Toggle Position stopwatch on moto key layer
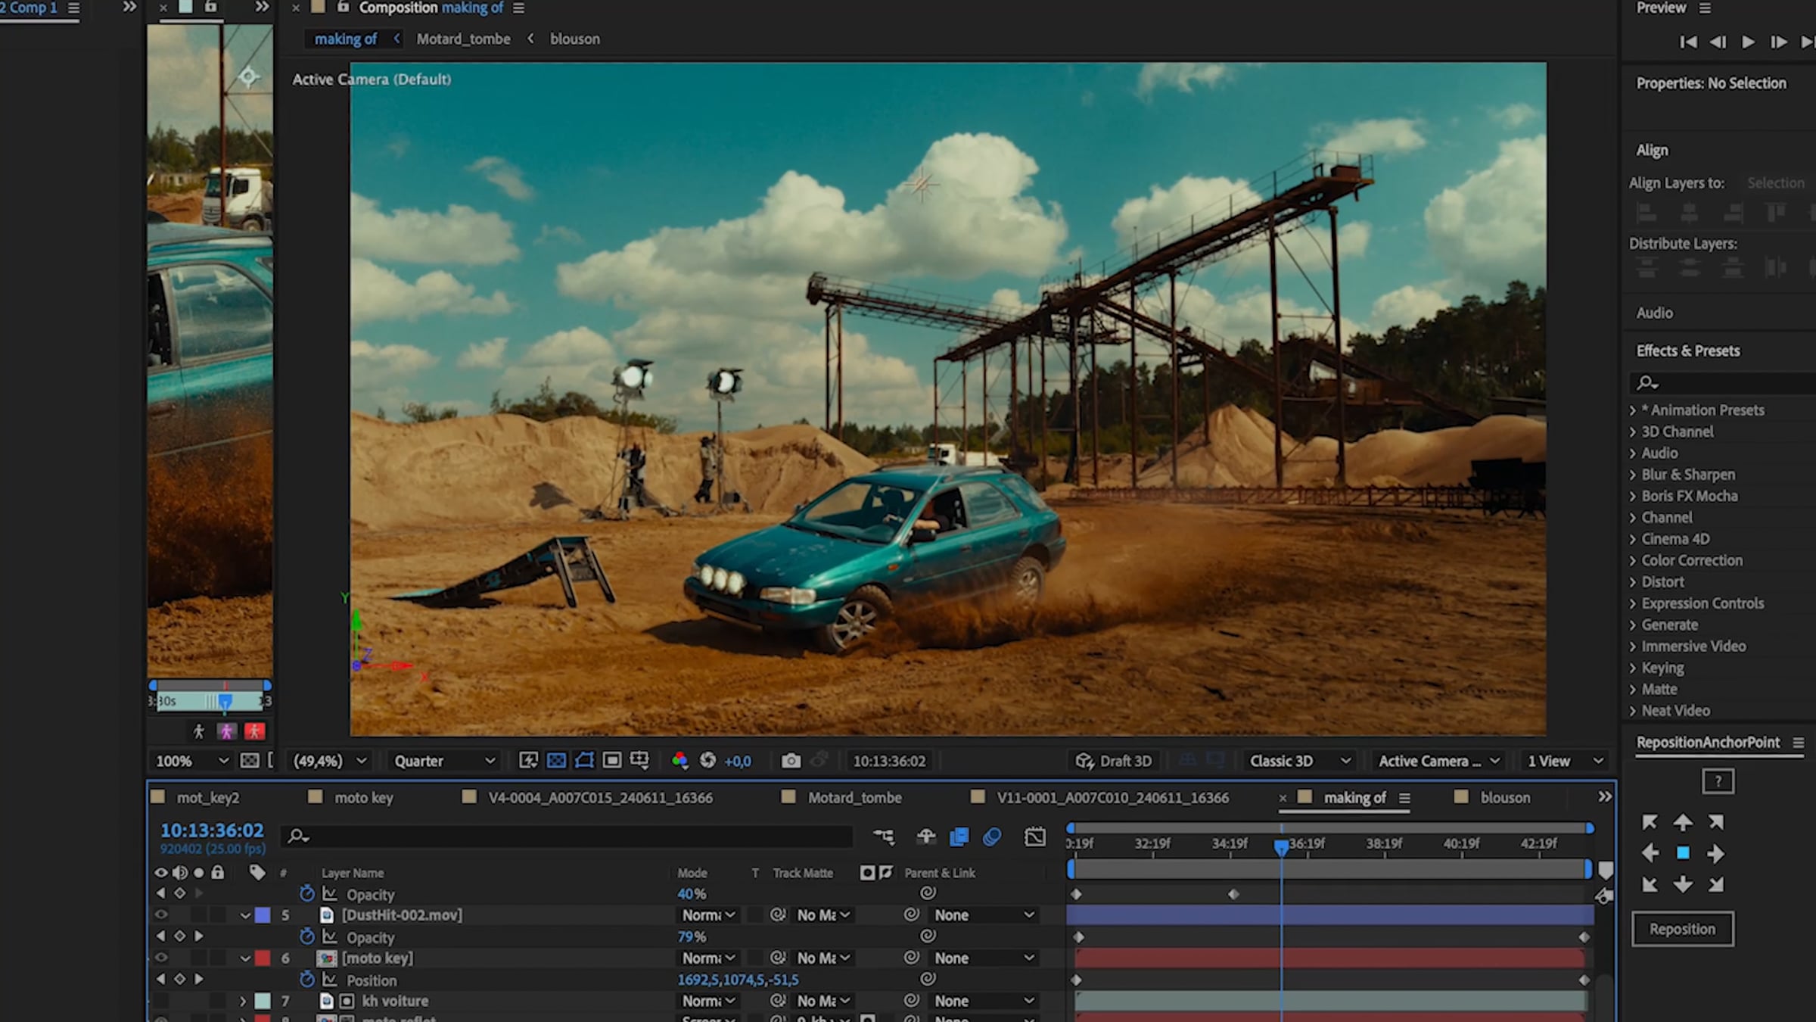 pos(306,980)
